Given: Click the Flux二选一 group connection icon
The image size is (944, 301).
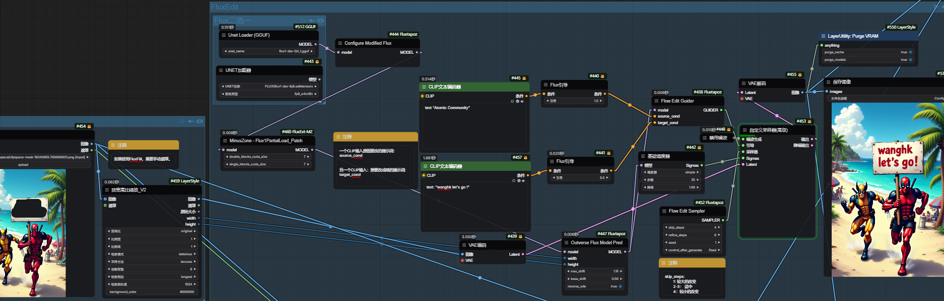Looking at the screenshot, I should coord(311,21).
